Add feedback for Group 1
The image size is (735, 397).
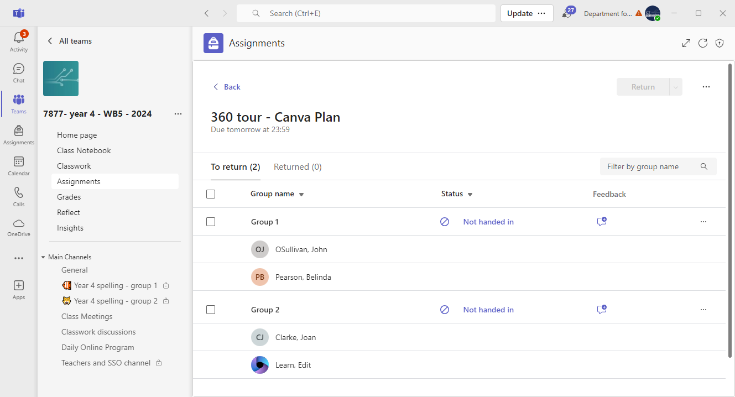click(x=602, y=222)
